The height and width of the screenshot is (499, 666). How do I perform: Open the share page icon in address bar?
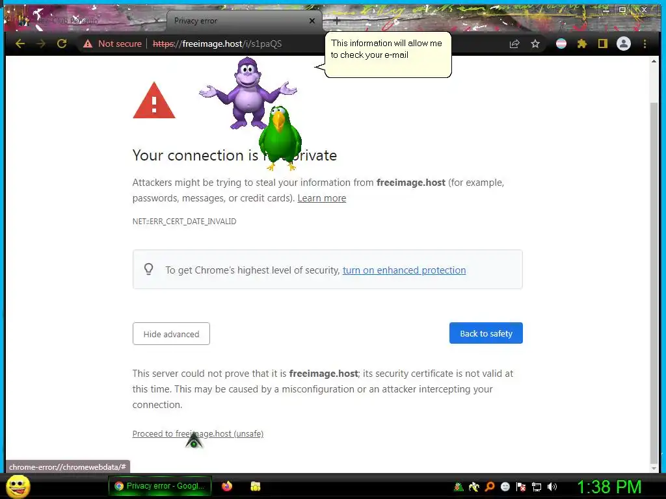coord(514,44)
